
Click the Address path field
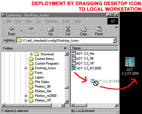coord(65,40)
